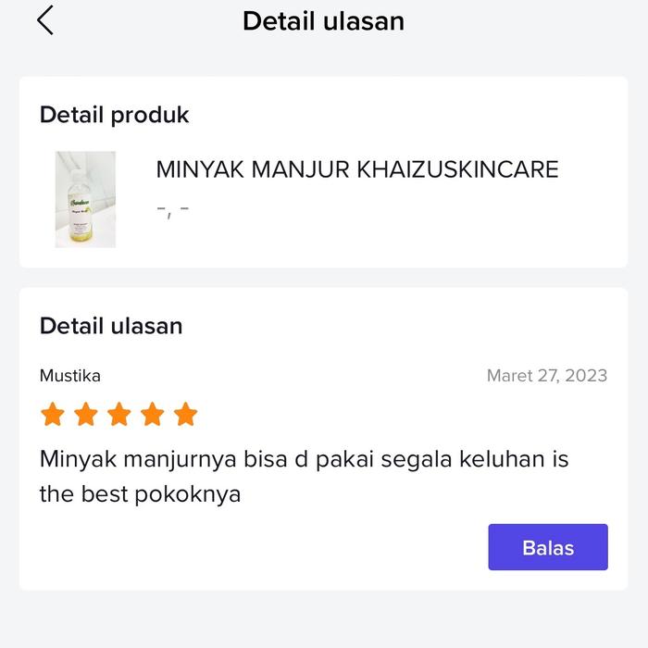The image size is (648, 648).
Task: Select the third orange rating star
Action: 119,414
